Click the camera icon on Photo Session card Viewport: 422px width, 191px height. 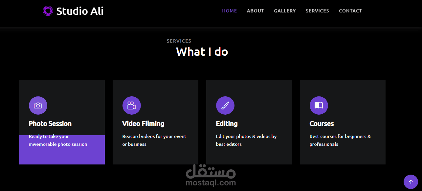[x=38, y=105]
